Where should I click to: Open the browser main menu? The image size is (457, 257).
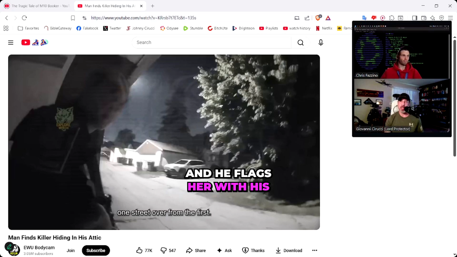[450, 18]
